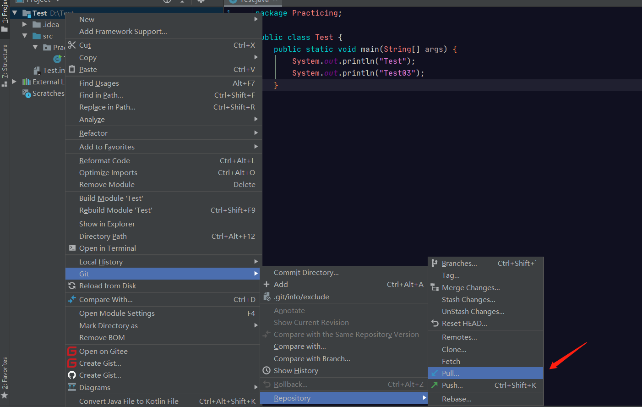This screenshot has height=407, width=642.
Task: Choose UnStash Changes... menu item
Action: click(486, 311)
